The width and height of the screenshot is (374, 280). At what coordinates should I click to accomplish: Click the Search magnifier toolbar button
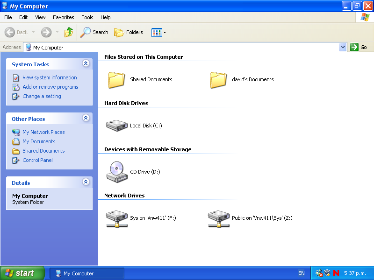coord(94,32)
